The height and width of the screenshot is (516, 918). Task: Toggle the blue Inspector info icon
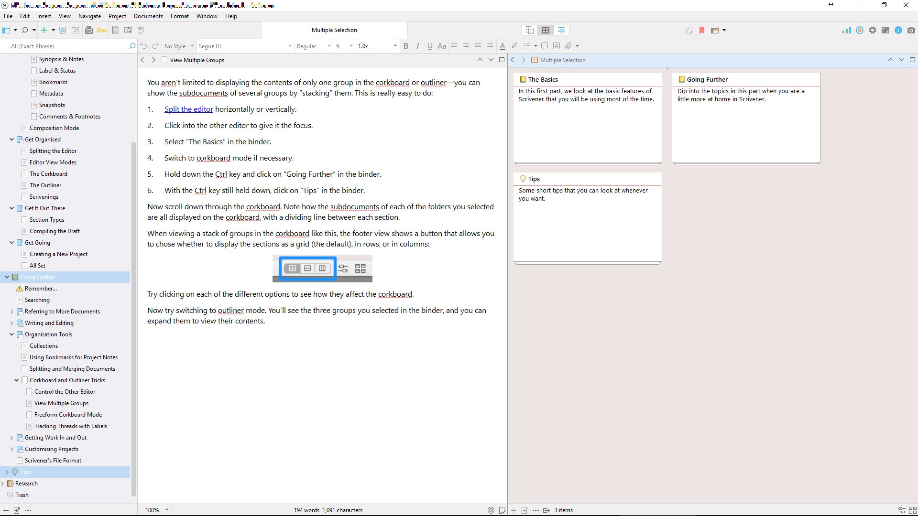tap(898, 30)
